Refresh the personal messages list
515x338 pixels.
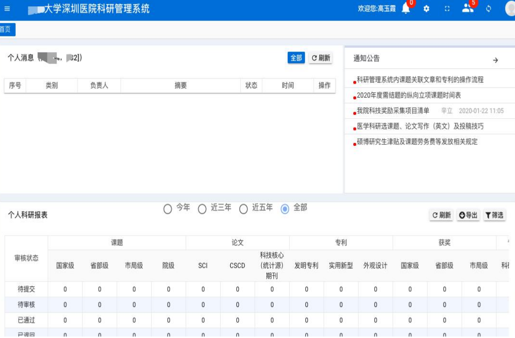pos(321,58)
